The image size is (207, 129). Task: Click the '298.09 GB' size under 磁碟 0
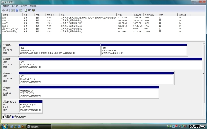coord(8,50)
